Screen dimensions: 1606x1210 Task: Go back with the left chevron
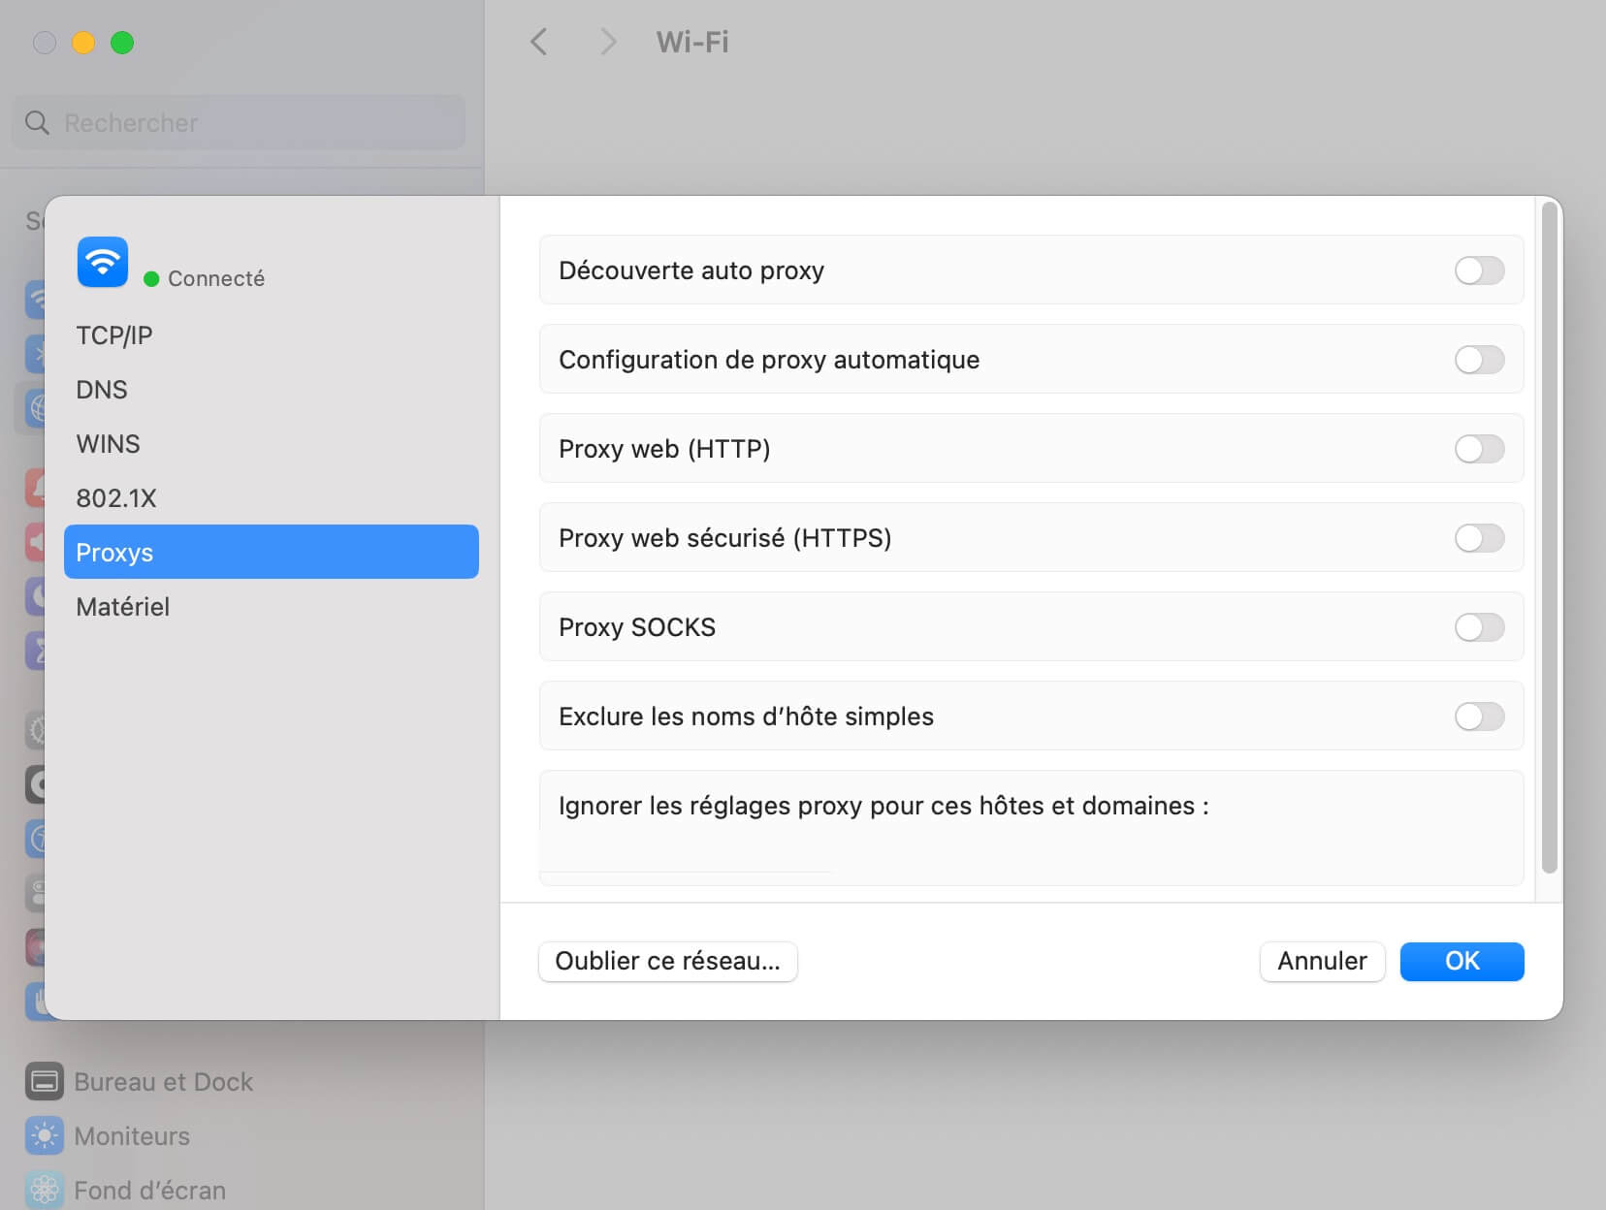pos(539,42)
